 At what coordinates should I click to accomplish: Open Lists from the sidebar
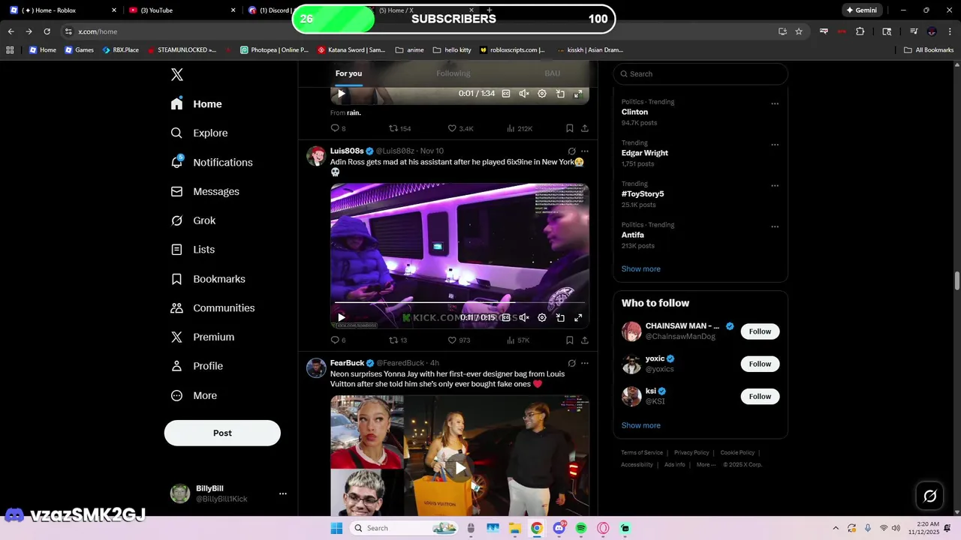(192, 250)
